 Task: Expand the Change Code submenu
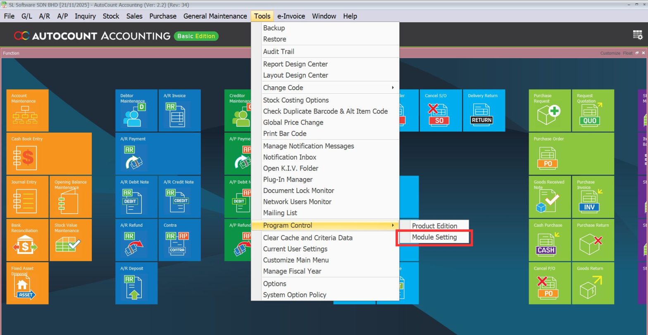tap(325, 88)
